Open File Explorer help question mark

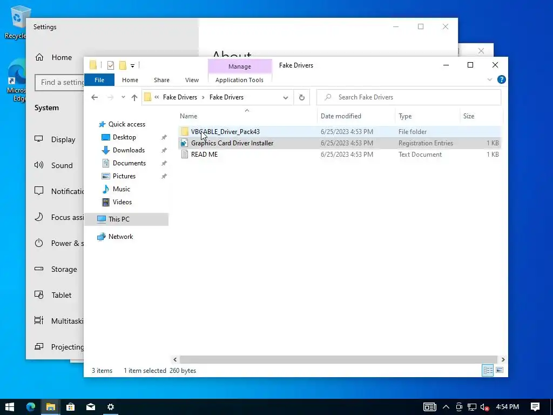point(502,80)
